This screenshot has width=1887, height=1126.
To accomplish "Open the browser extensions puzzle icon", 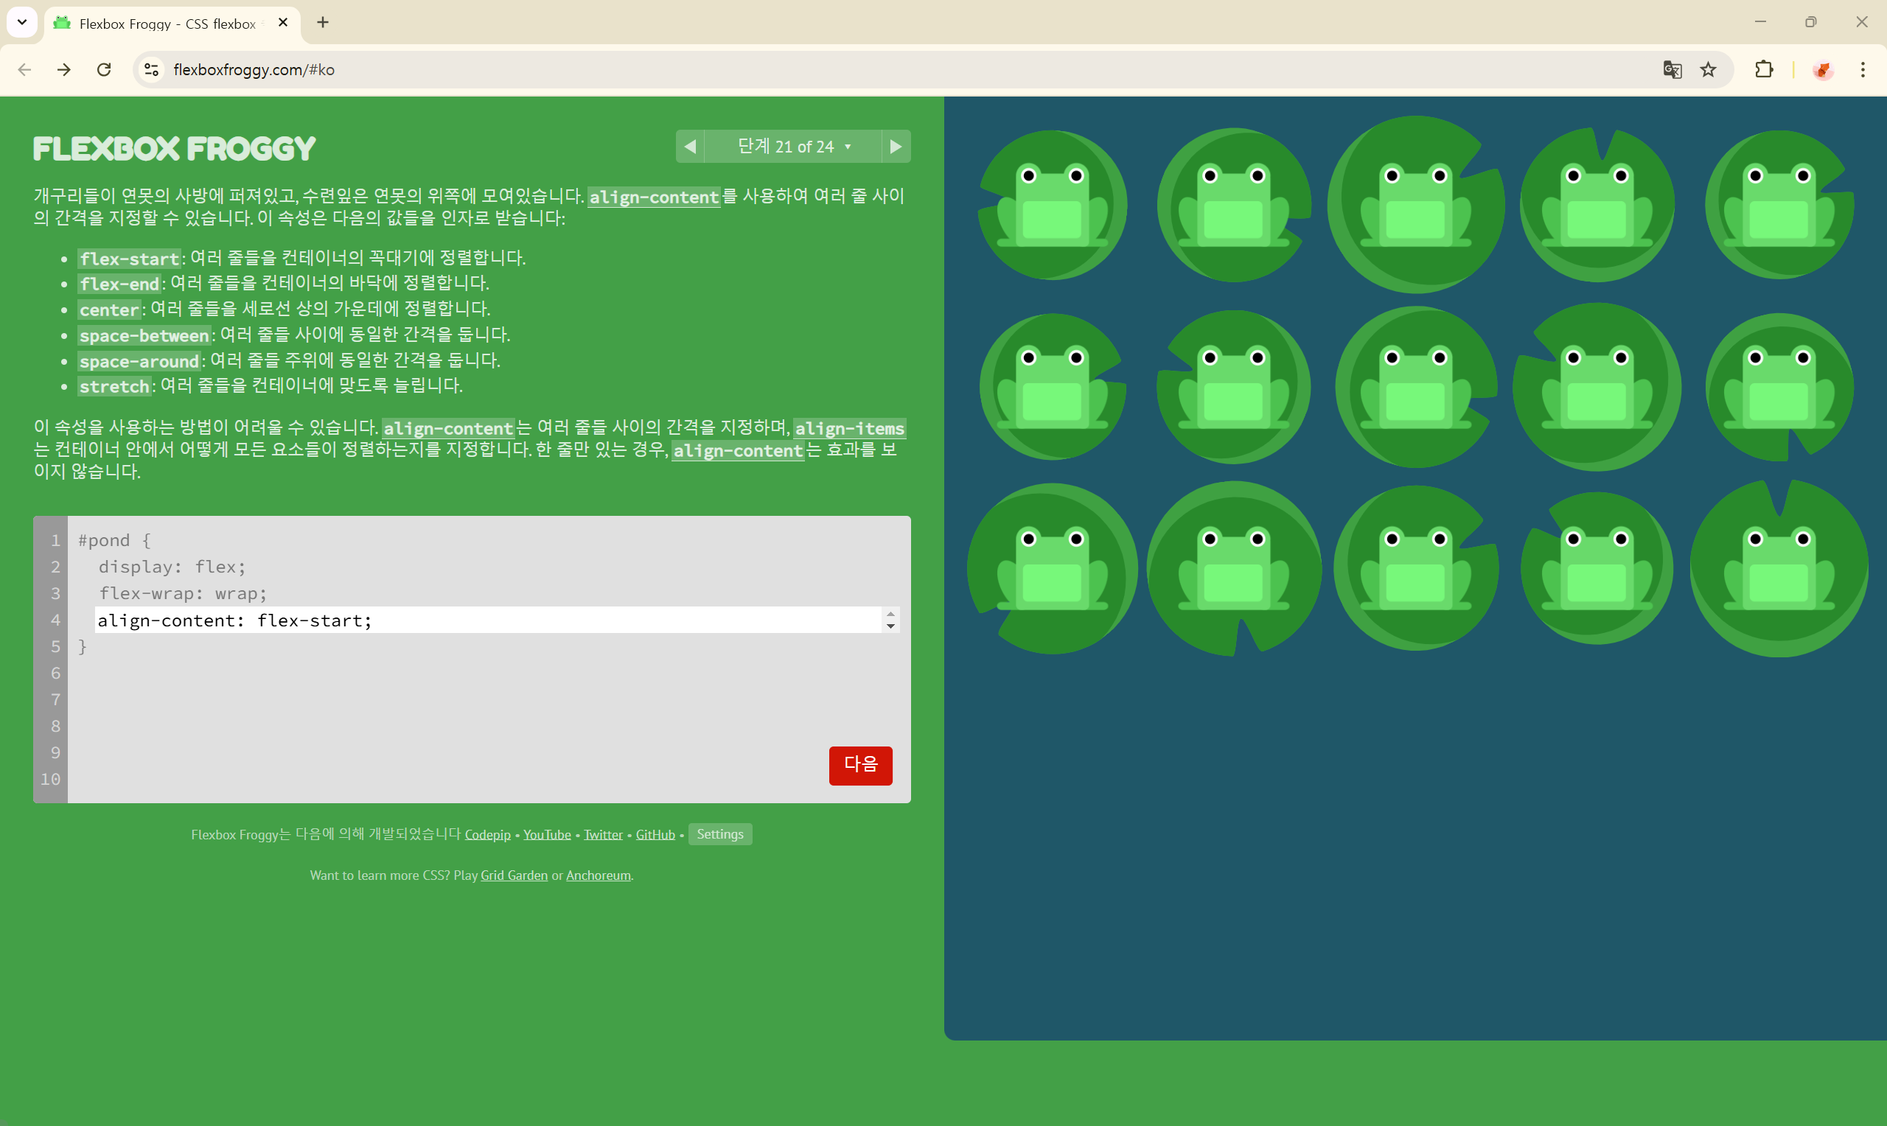I will [x=1764, y=70].
